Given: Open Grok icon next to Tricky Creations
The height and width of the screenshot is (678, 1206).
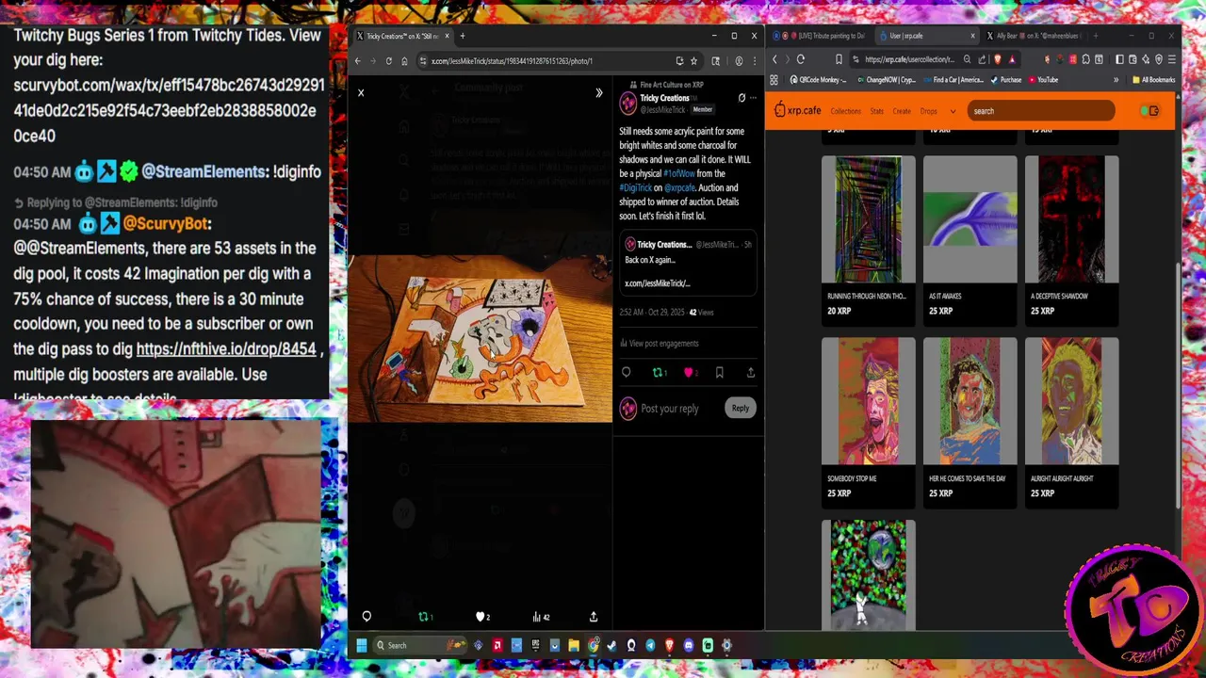Looking at the screenshot, I should (742, 98).
